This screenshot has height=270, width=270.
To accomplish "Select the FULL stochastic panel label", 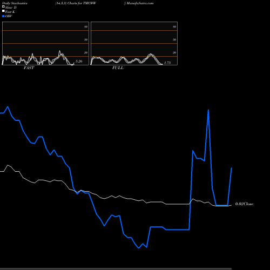I will 118,68.
